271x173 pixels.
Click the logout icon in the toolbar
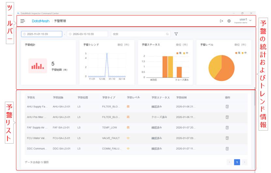pyautogui.click(x=222, y=21)
